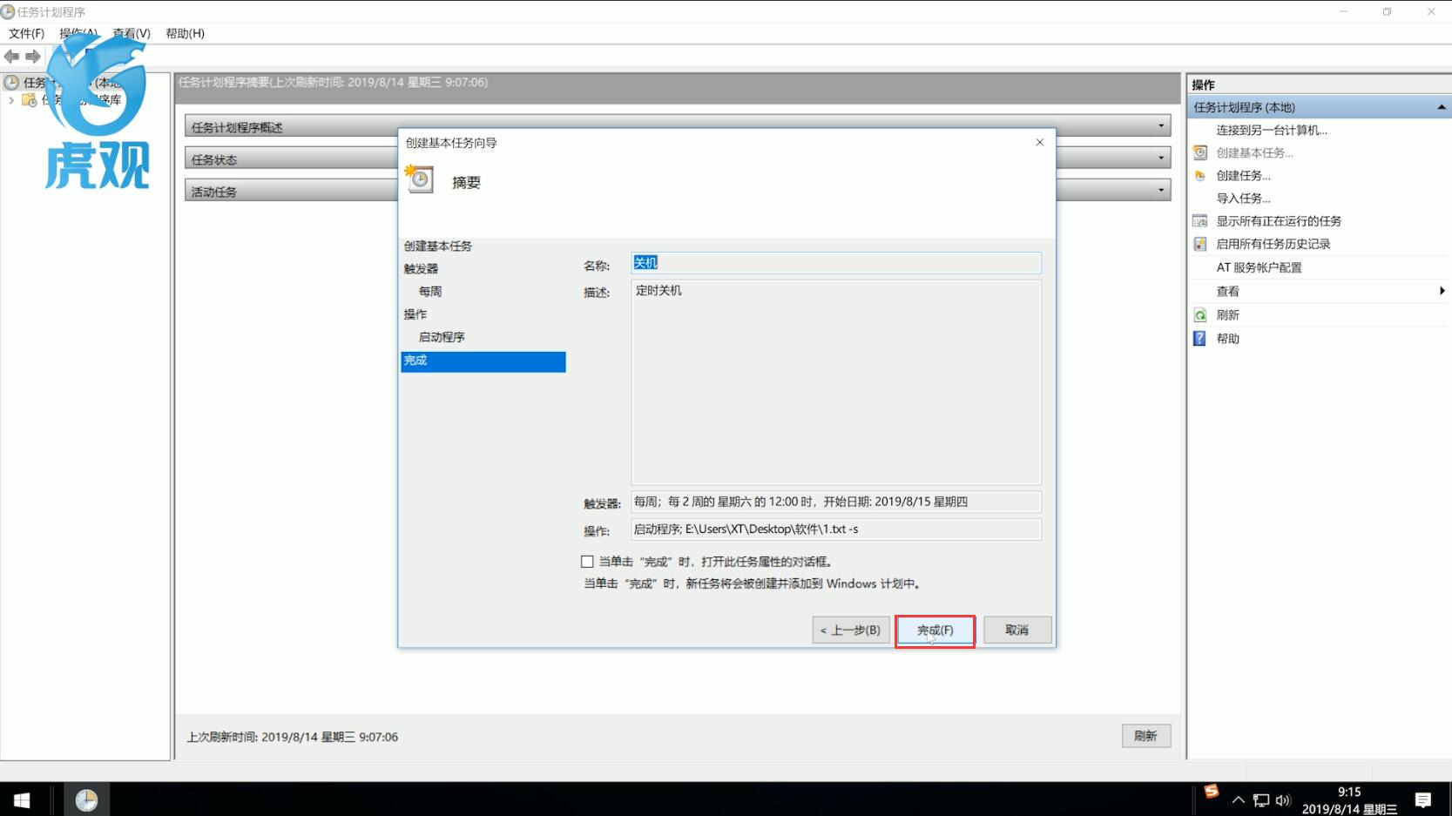The width and height of the screenshot is (1452, 816).
Task: Click the 操作 wizard step label
Action: [415, 314]
